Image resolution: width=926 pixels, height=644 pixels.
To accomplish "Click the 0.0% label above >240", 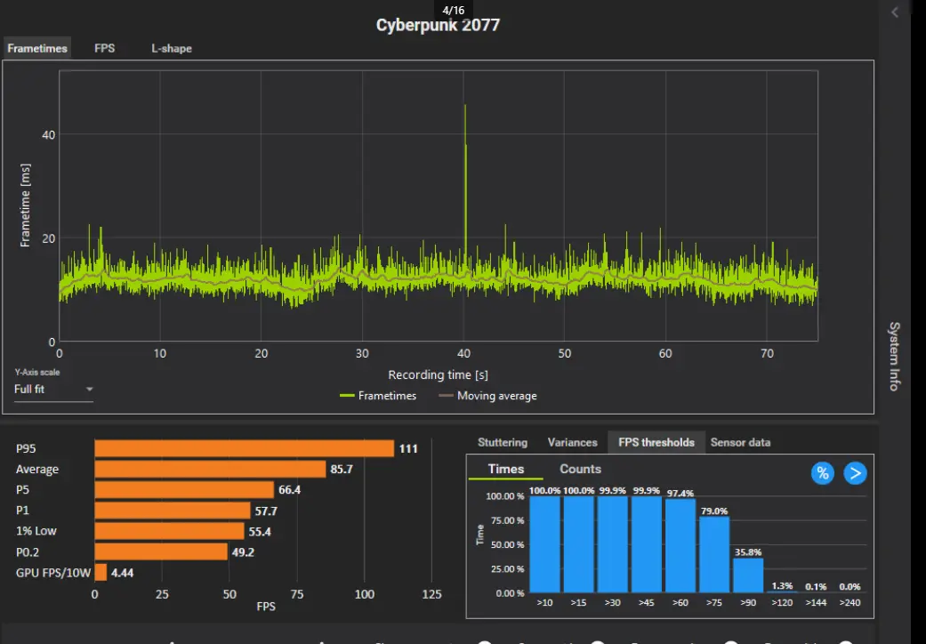I will pos(850,586).
